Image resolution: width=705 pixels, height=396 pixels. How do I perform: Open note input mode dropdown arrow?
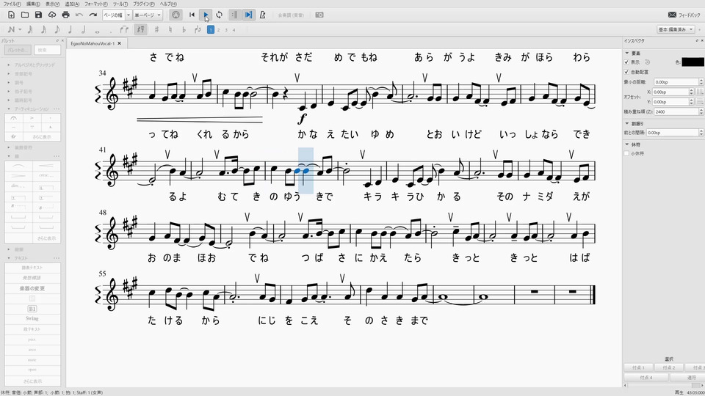20,29
